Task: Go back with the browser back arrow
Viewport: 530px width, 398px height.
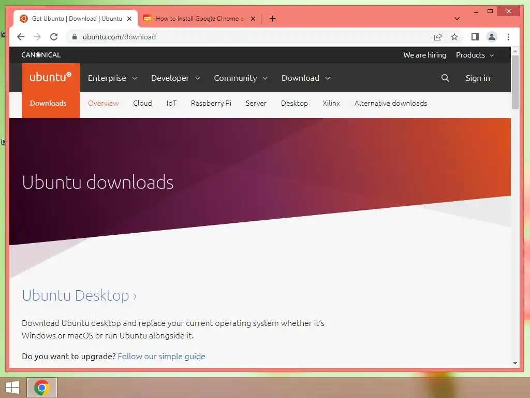Action: coord(21,37)
